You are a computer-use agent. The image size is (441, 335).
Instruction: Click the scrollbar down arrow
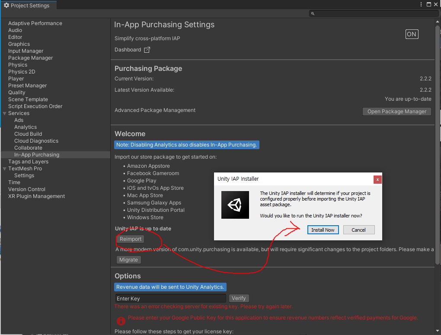click(x=438, y=331)
